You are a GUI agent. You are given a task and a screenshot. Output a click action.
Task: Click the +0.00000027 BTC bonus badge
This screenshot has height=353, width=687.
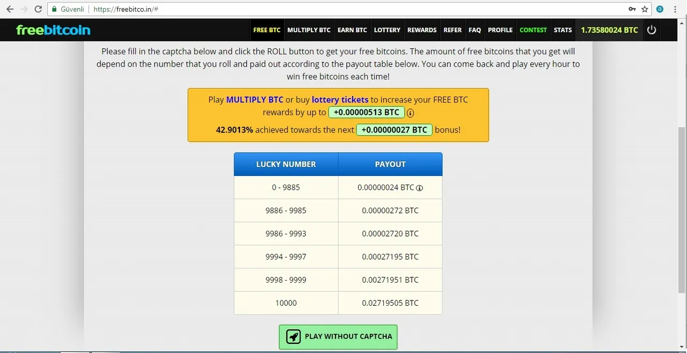click(394, 130)
